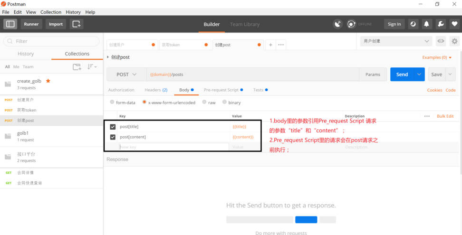
Task: Click the New key input field
Action: tap(174, 147)
